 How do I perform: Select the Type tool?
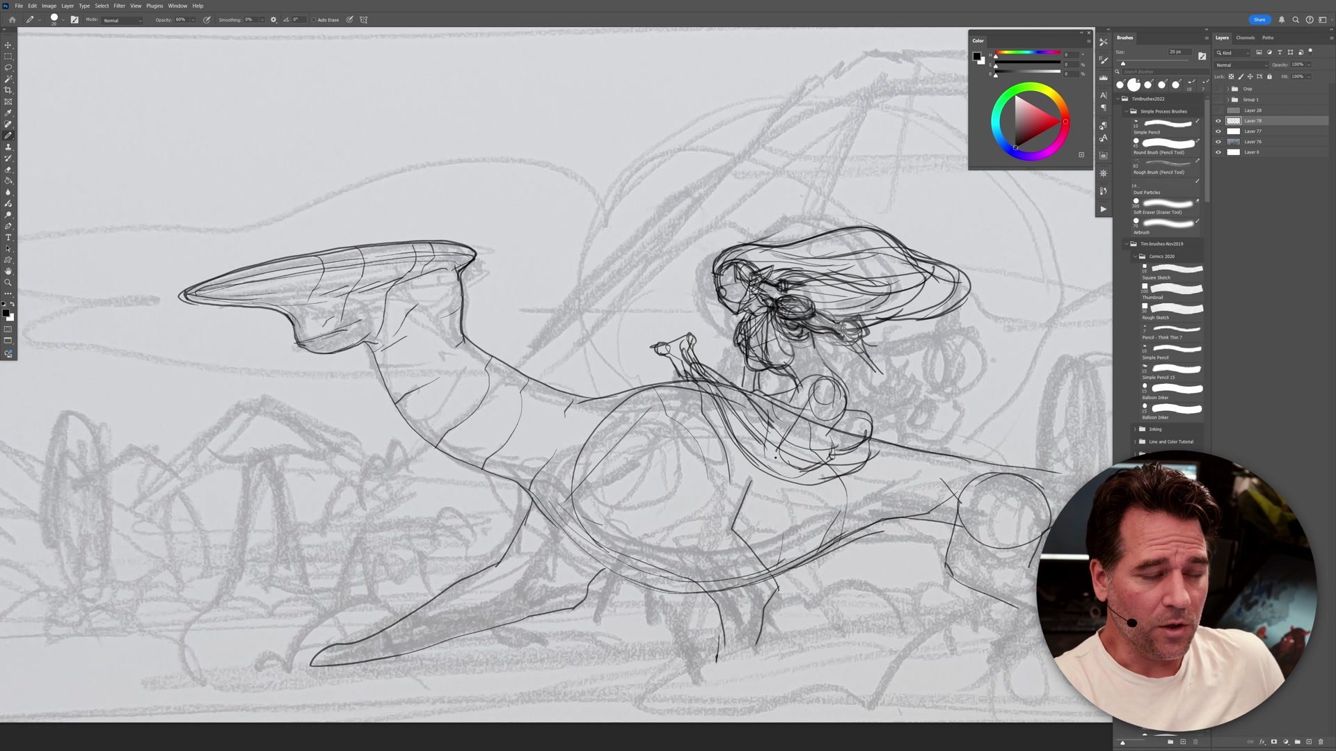click(x=8, y=238)
